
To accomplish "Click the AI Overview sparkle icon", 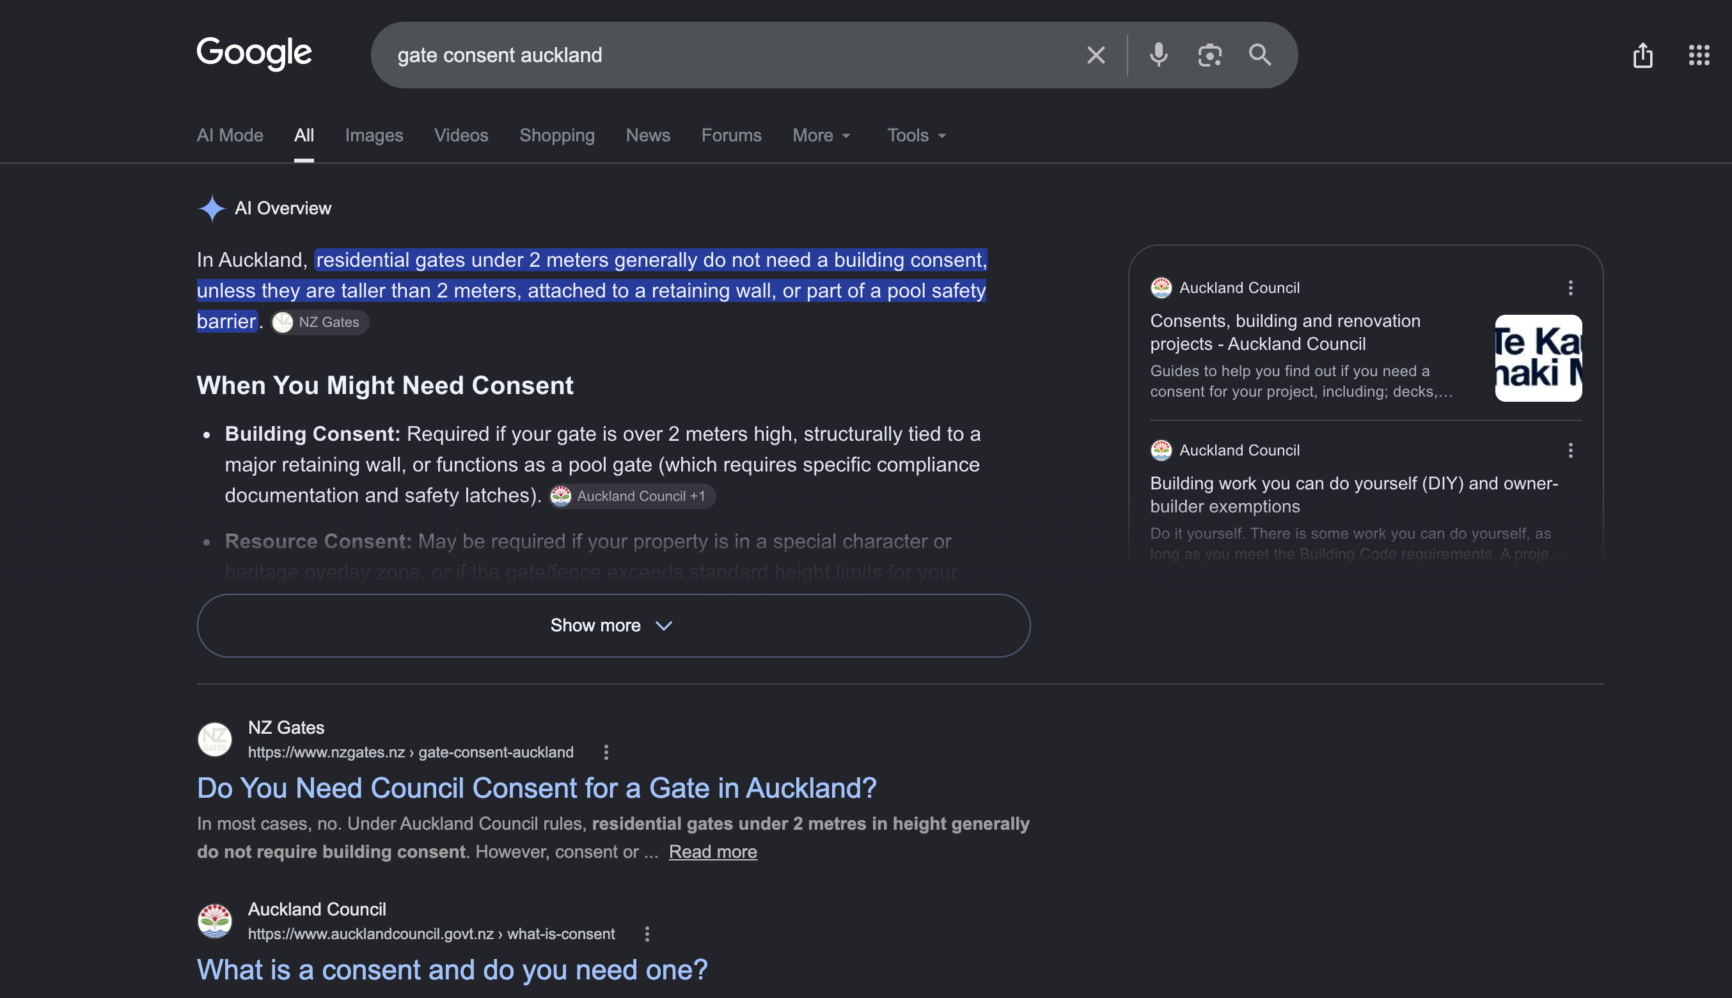I will pyautogui.click(x=212, y=209).
